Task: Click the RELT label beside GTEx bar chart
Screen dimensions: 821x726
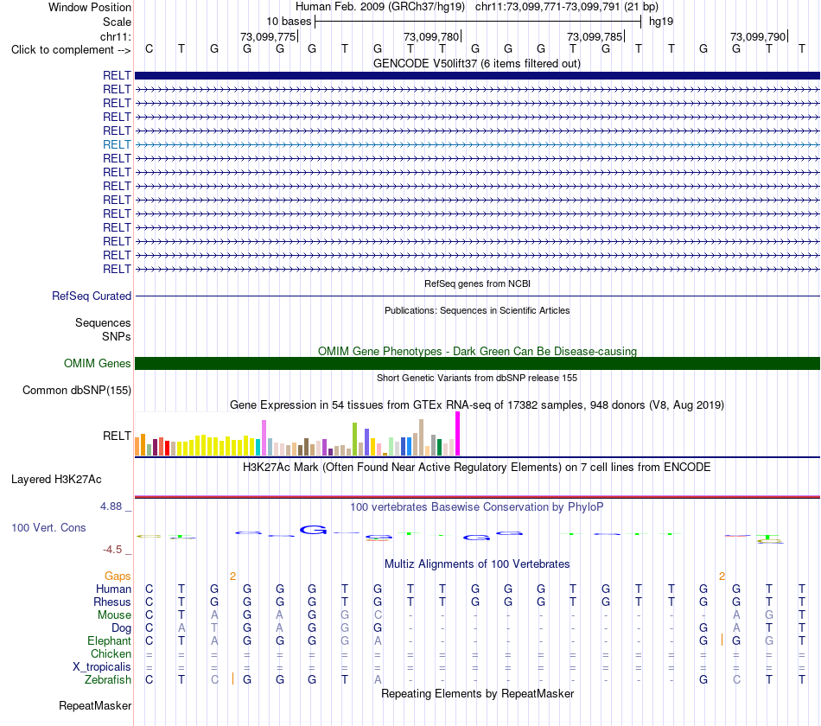Action: (117, 436)
